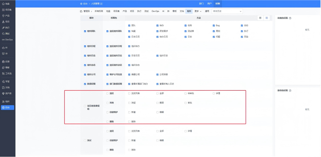The image size is (321, 157).
Task: Open 地盘 at top of sidebar
Action: pos(6,4)
